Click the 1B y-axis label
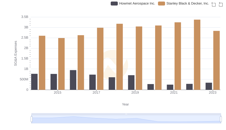Screen dimensions: 226x130 [x=26, y=69]
